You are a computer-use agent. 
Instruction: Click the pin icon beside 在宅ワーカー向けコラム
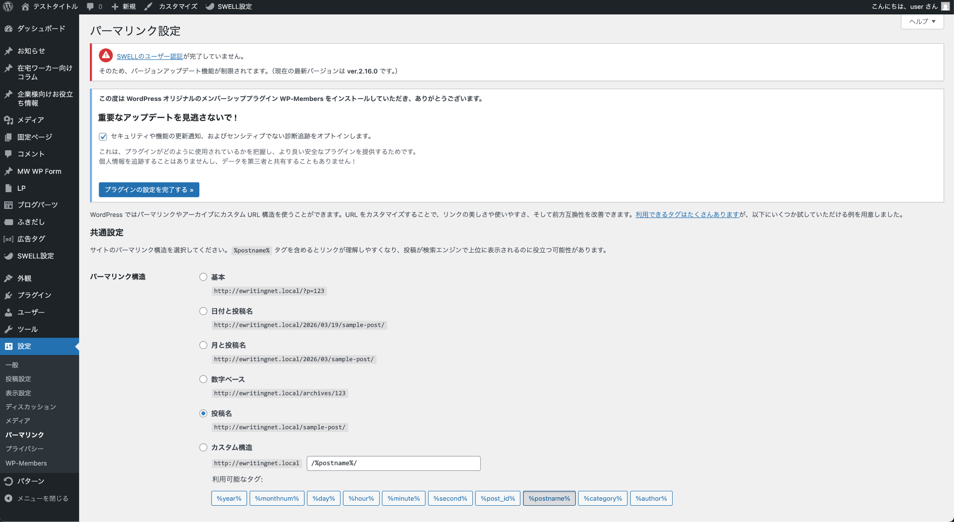click(x=8, y=68)
